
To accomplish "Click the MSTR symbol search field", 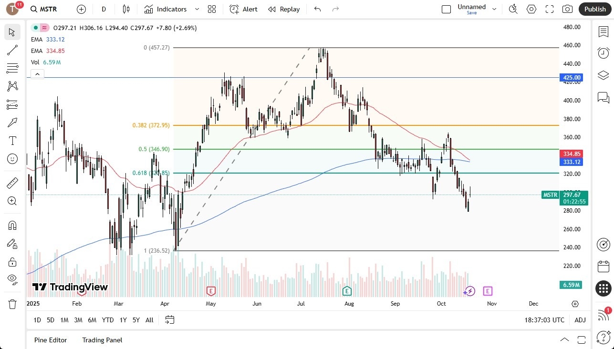I will tap(43, 9).
